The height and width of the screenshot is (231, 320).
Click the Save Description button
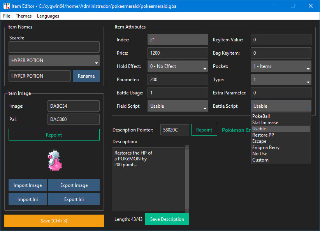[x=167, y=219]
